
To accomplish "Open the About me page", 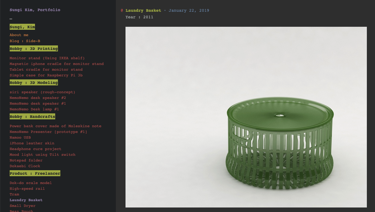I will (x=19, y=35).
